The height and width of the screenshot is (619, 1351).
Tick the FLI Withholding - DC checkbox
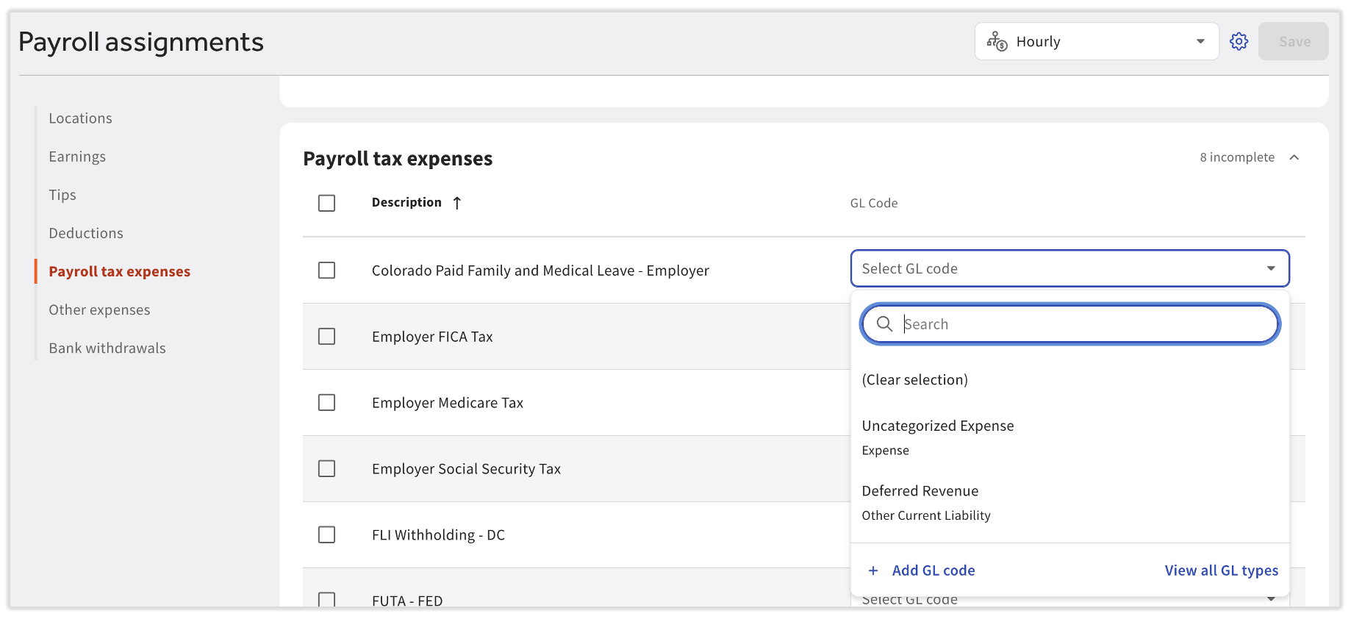326,535
